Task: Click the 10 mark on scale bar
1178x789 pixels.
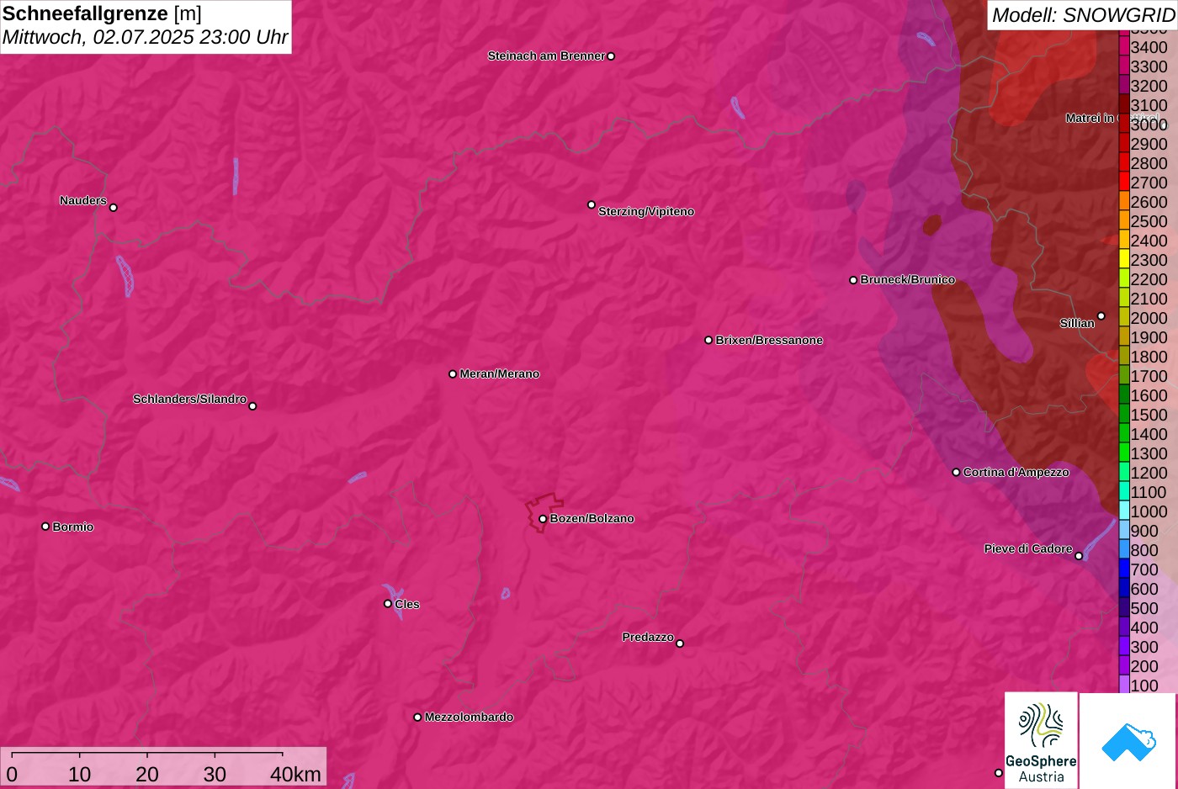Action: pyautogui.click(x=80, y=775)
